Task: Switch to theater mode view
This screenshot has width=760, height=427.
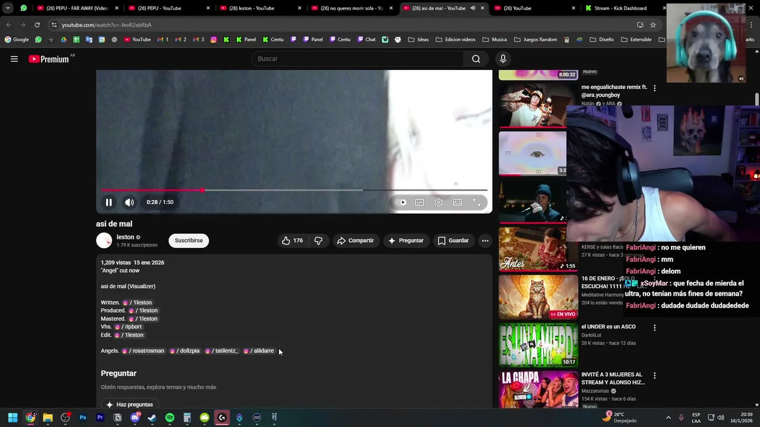Action: 458,202
